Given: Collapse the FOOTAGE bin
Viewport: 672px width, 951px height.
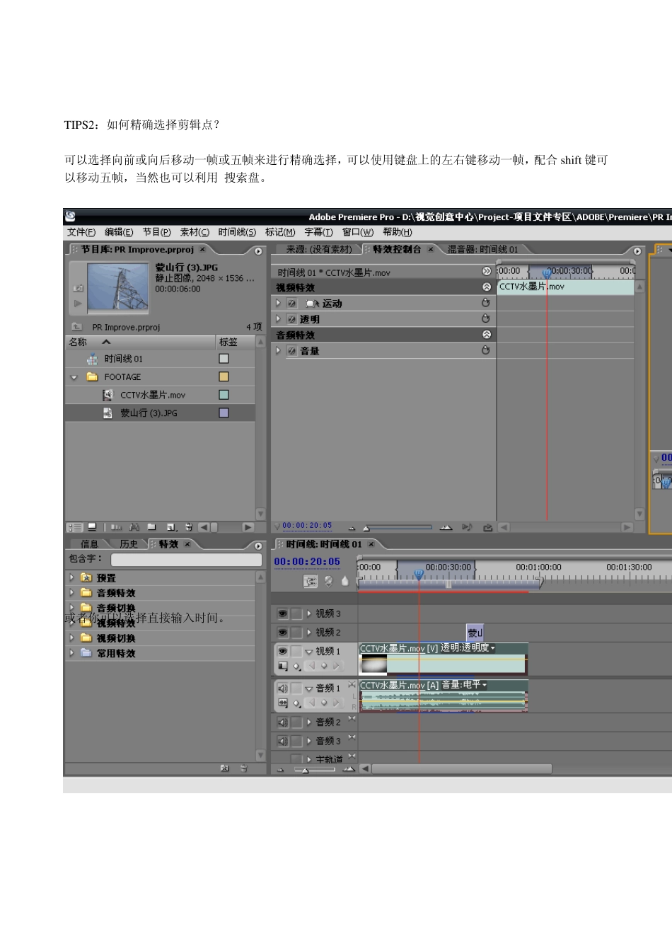Looking at the screenshot, I should click(74, 377).
